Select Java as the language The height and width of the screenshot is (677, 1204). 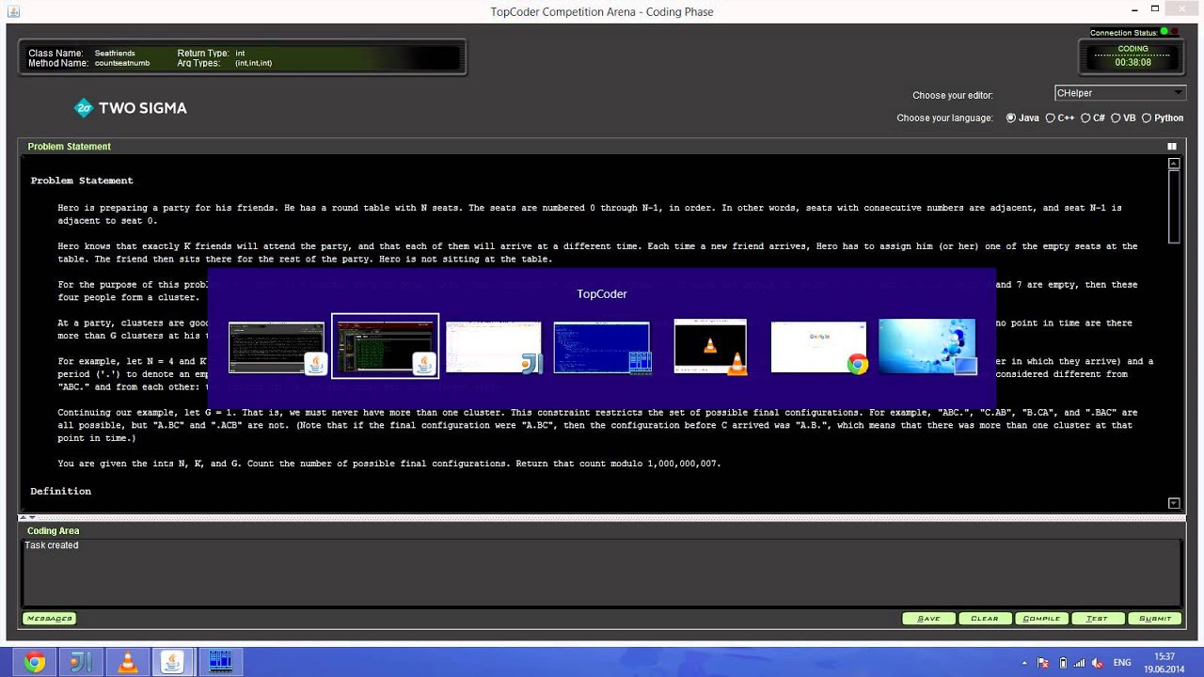(x=1022, y=118)
